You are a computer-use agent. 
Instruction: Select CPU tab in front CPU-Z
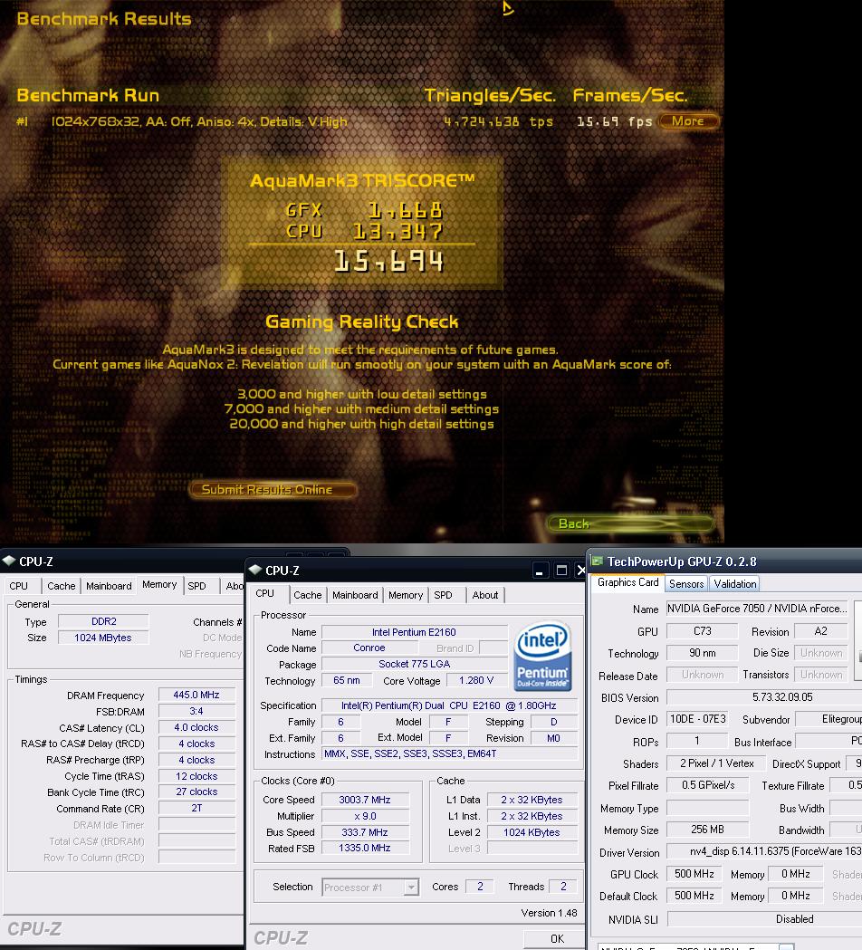click(x=264, y=594)
